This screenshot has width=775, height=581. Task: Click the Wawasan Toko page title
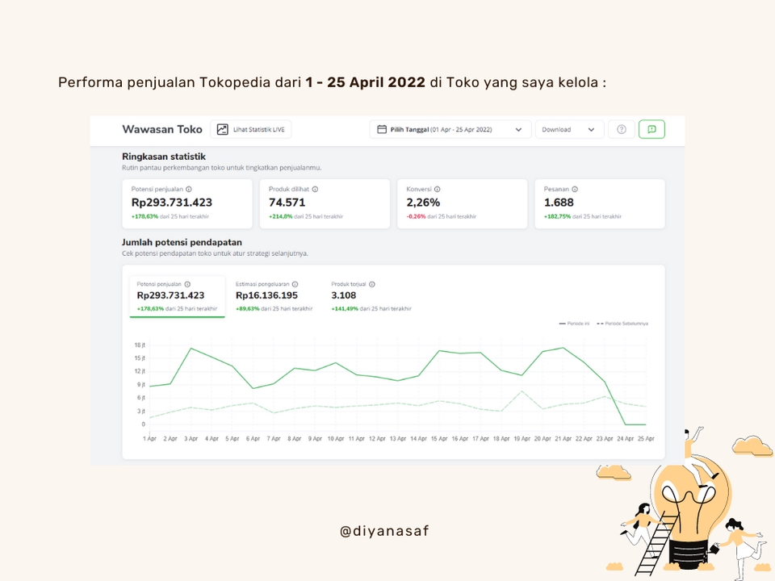click(162, 129)
